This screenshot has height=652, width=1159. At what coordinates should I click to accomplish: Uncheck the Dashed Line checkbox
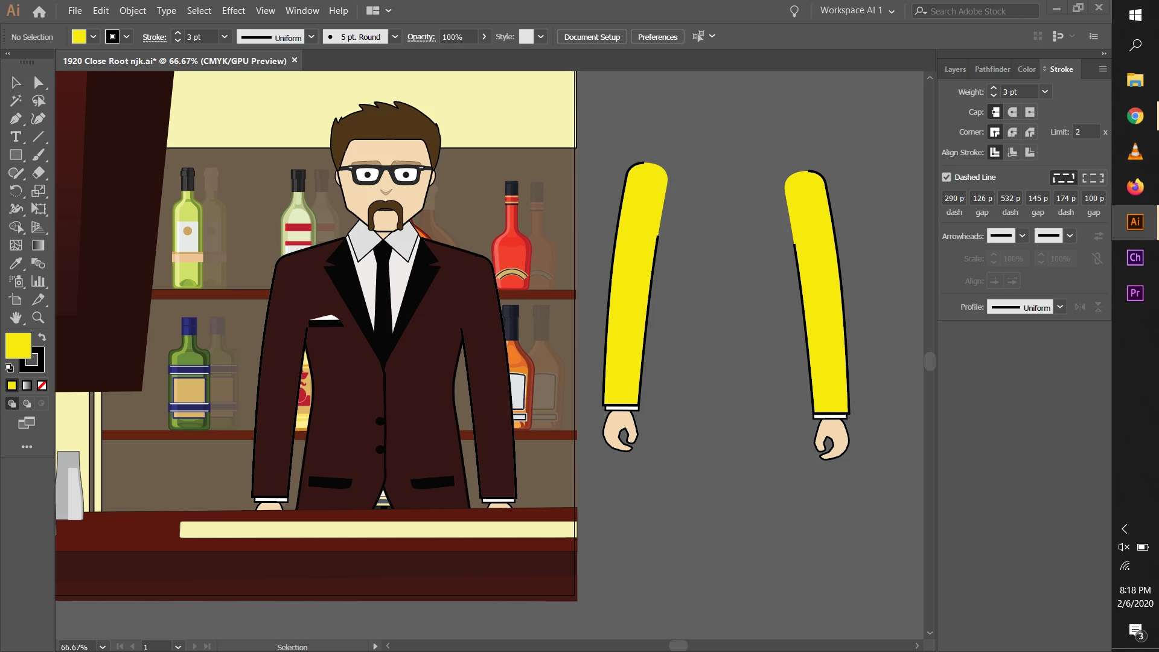click(947, 177)
